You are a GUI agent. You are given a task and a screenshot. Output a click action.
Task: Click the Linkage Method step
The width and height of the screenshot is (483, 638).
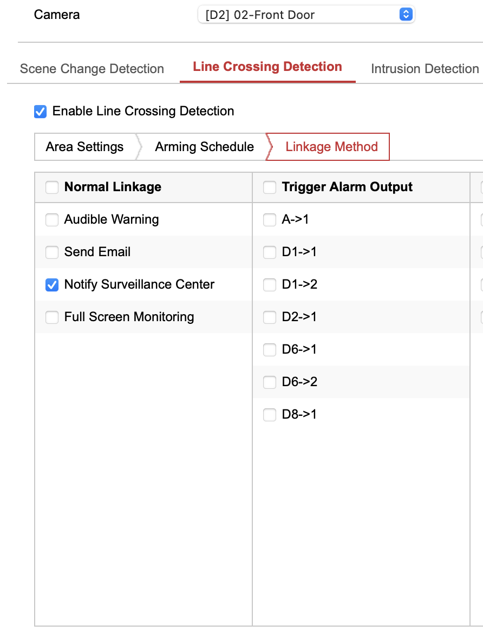[331, 147]
